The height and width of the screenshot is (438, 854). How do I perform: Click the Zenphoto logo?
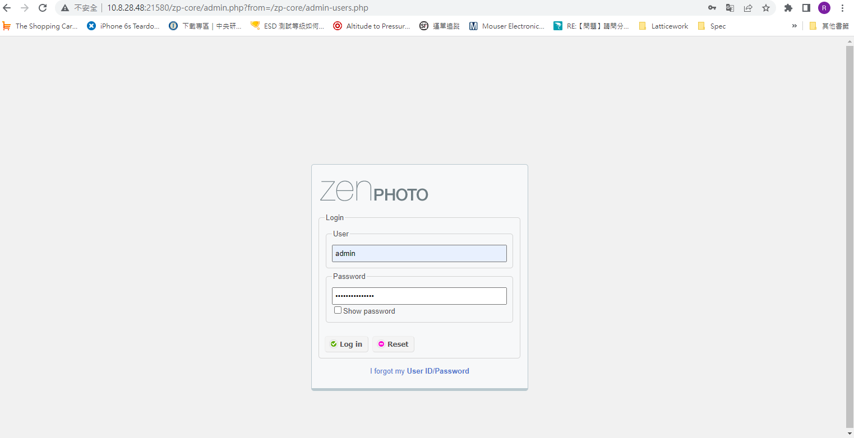[x=374, y=191]
